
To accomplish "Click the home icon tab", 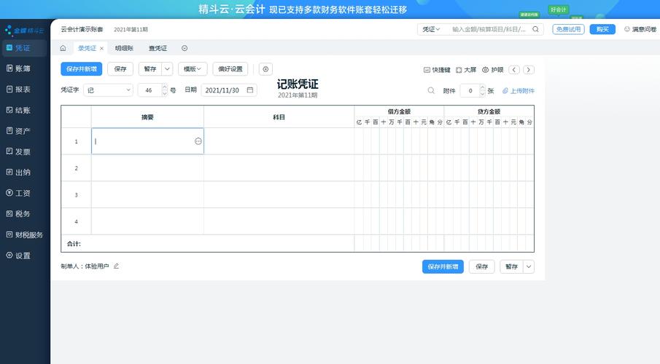I will 63,48.
